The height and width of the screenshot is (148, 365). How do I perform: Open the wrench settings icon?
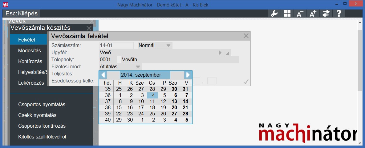[x=274, y=14]
